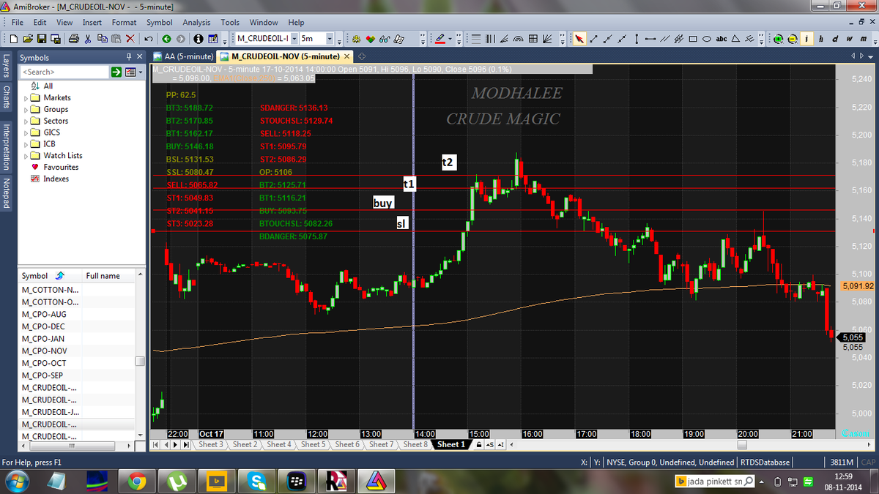Expand the Sectors tree node
Image resolution: width=879 pixels, height=494 pixels.
[x=26, y=121]
